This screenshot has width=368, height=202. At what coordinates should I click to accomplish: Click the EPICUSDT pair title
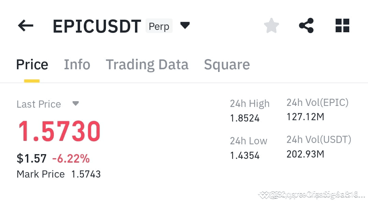[96, 25]
